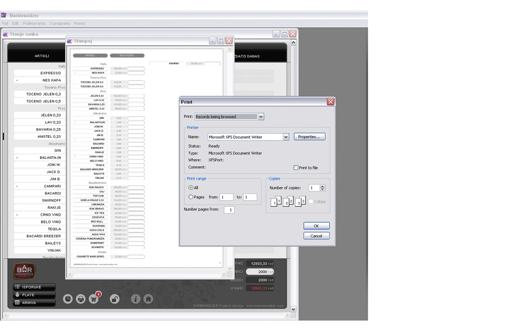Image resolution: width=515 pixels, height=332 pixels.
Task: Open the Isporuke list button
Action: [34, 287]
